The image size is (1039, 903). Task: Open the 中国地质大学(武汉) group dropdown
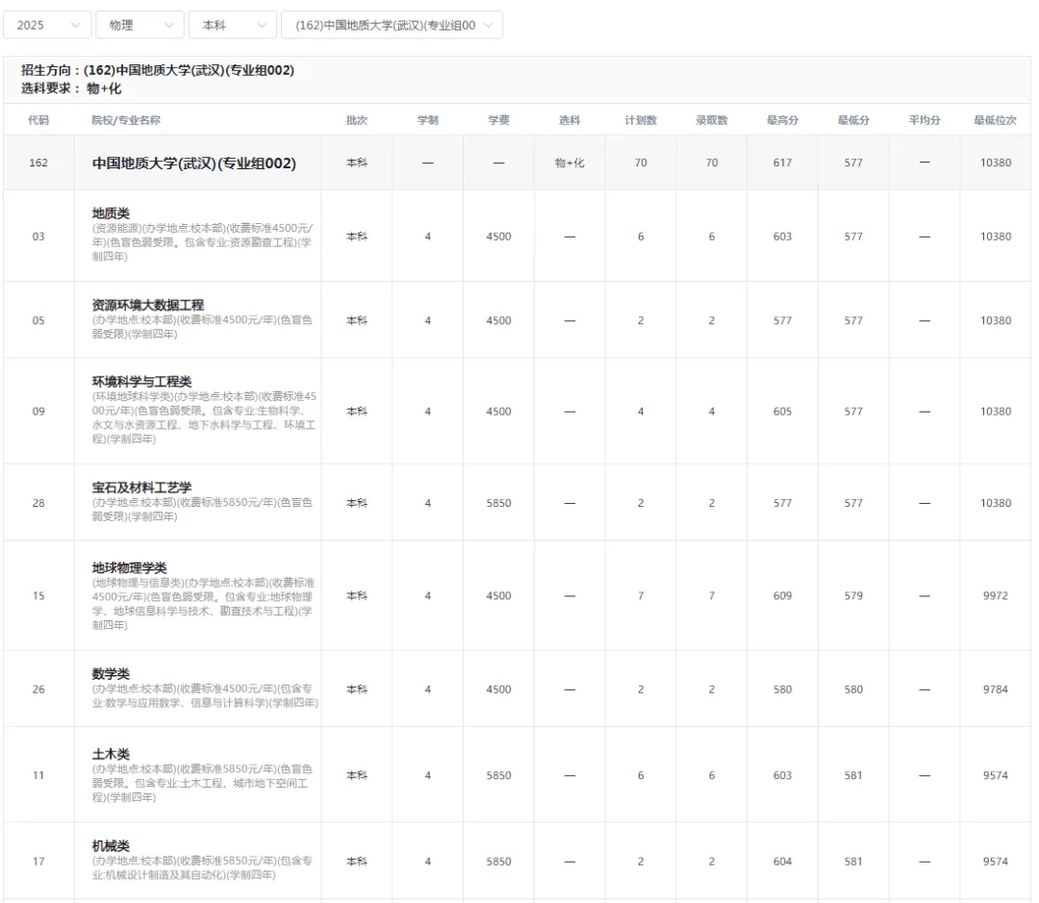coord(392,25)
